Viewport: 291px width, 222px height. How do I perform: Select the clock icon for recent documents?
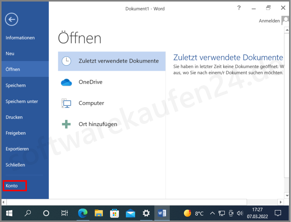[x=67, y=61]
